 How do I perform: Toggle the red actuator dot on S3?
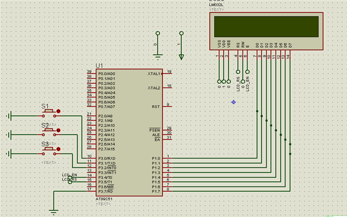pos(58,149)
